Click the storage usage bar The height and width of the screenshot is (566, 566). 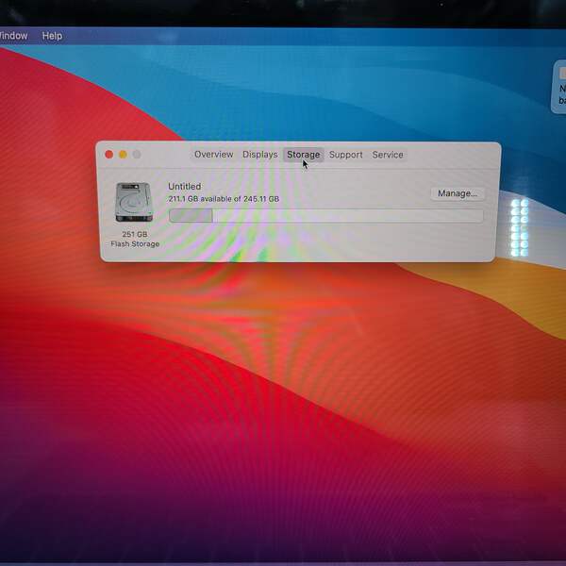pyautogui.click(x=326, y=216)
